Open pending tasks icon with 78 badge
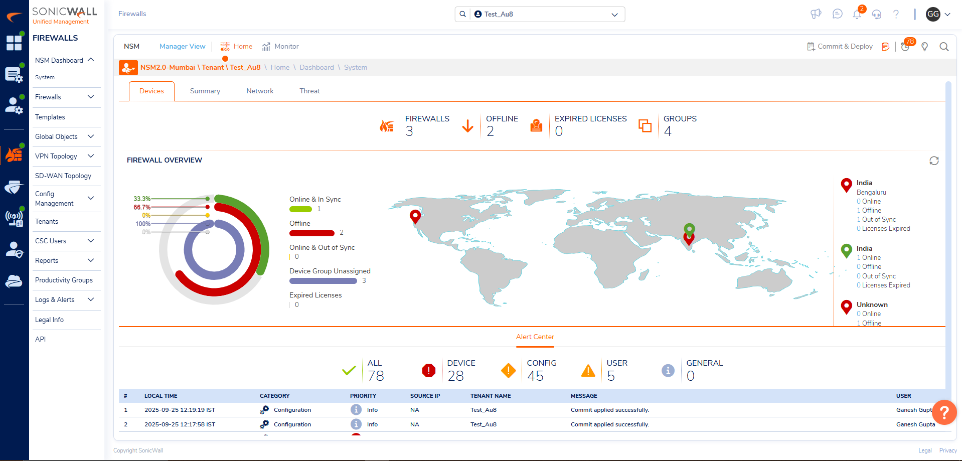Viewport: 962px width, 461px height. [x=905, y=47]
